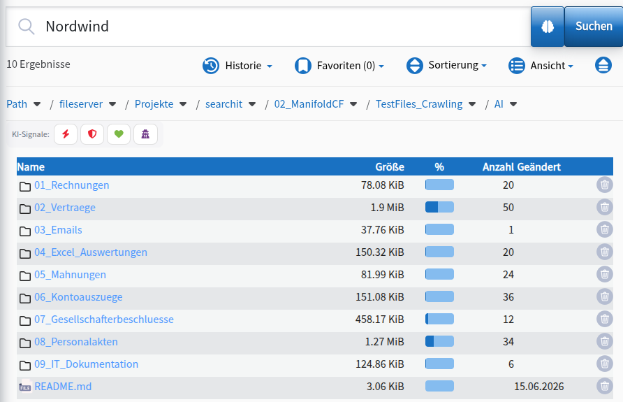The height and width of the screenshot is (402, 623).
Task: Click the trash icon for 07_Gesellschafterbeschluesse
Action: (x=604, y=319)
